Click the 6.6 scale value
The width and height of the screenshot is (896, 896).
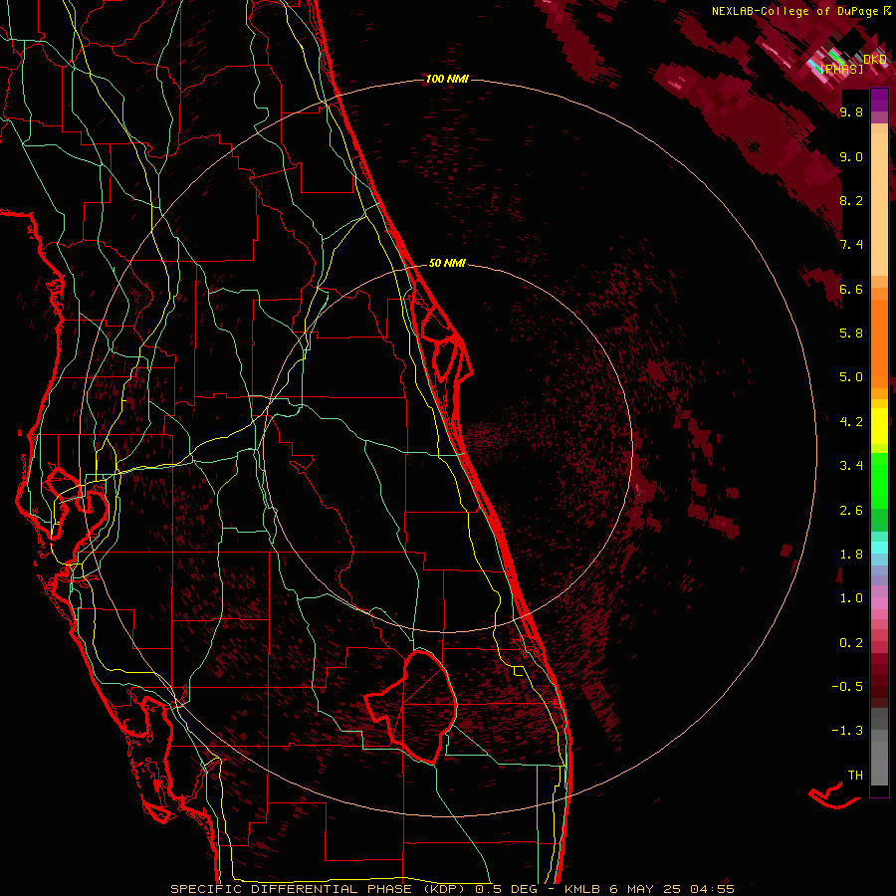click(851, 289)
